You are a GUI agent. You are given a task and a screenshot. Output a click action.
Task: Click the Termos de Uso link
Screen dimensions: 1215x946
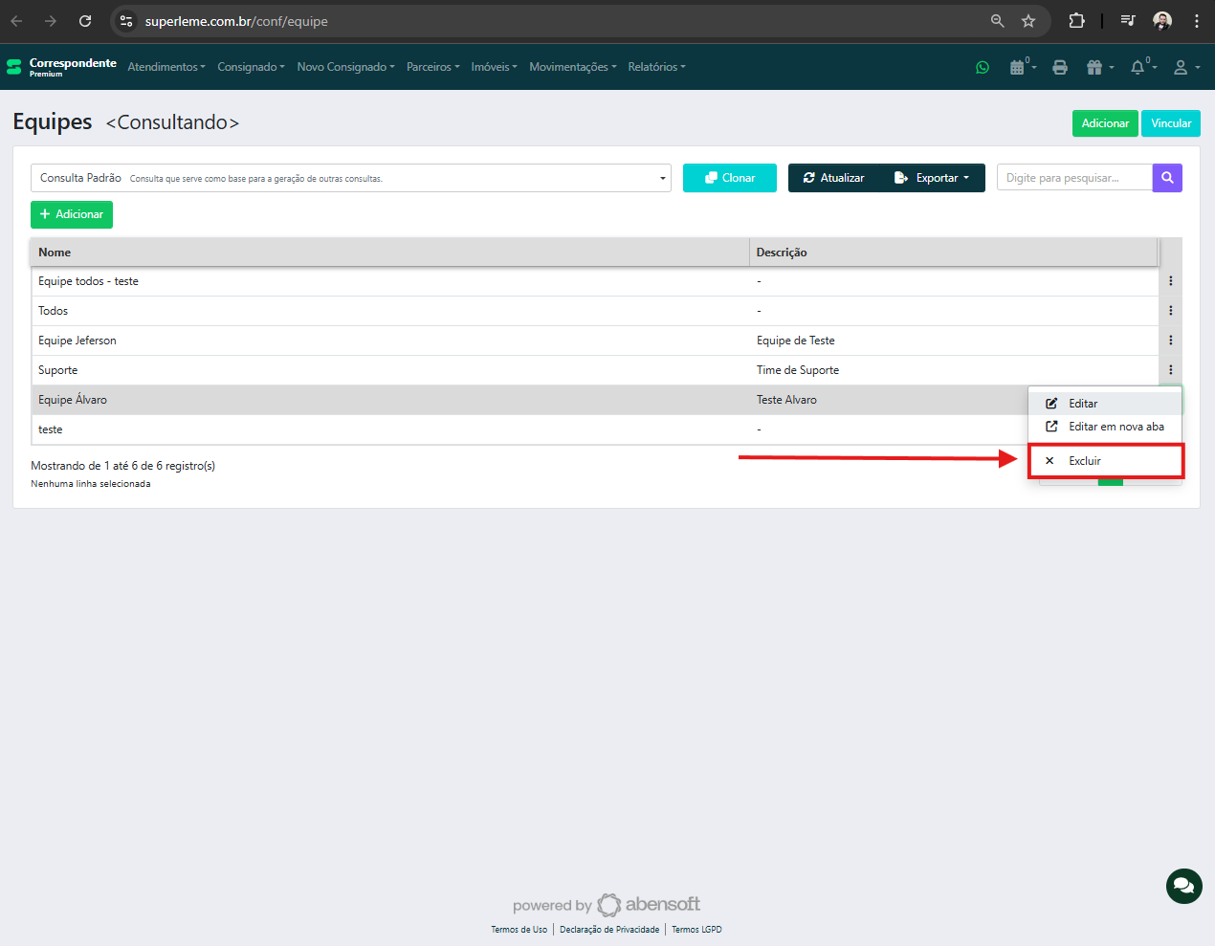tap(519, 930)
